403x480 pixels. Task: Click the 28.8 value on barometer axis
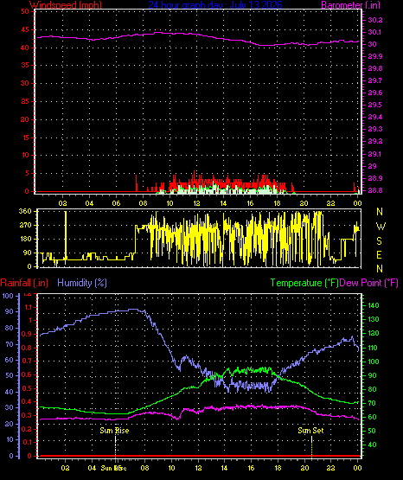[x=374, y=190]
